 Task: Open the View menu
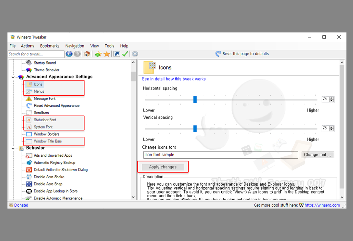94,46
